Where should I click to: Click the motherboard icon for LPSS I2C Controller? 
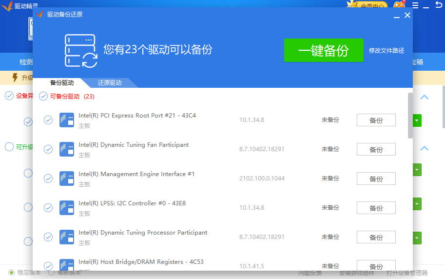[67, 208]
